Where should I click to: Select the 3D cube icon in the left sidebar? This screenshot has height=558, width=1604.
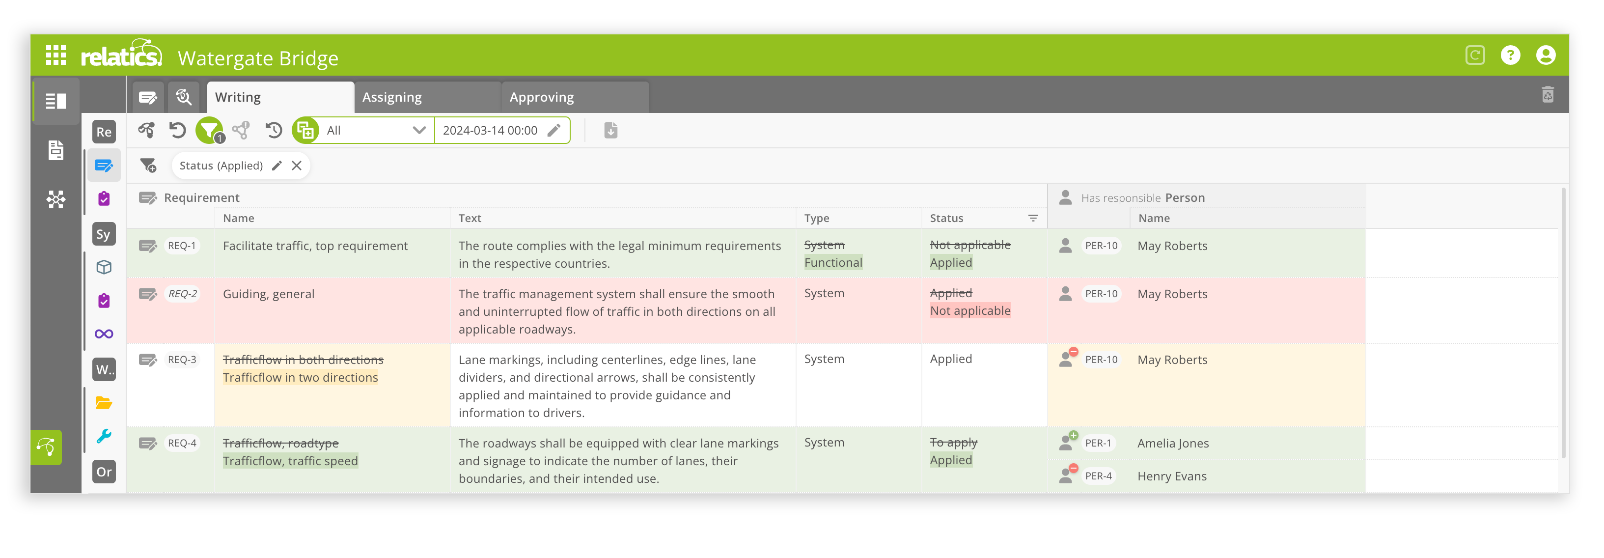coord(104,267)
